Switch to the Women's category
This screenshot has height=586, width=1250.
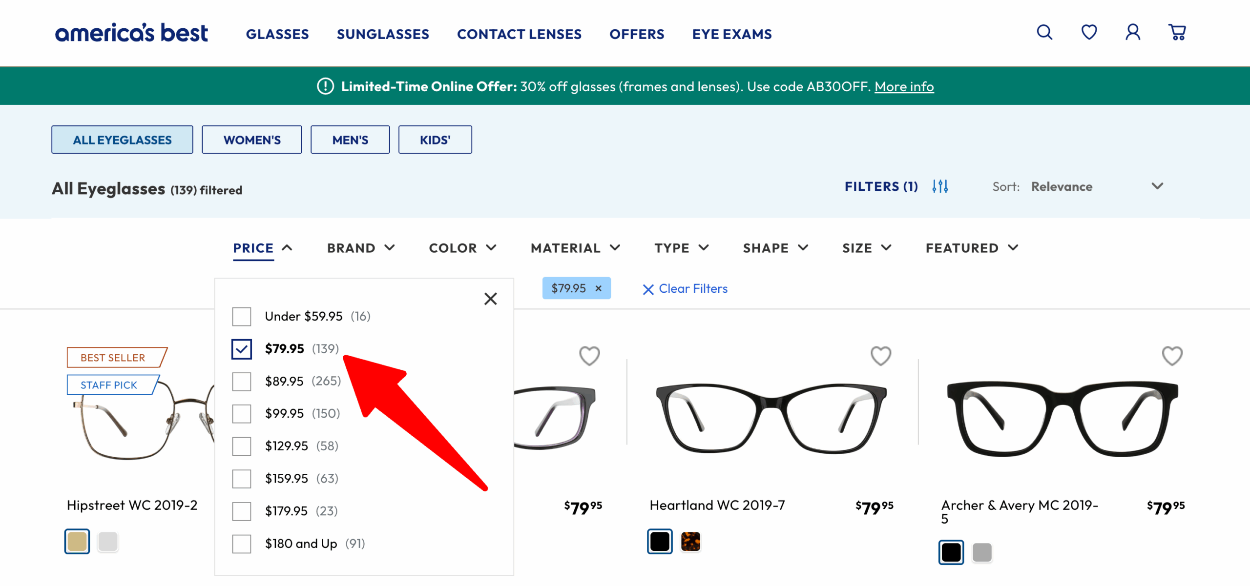point(252,140)
